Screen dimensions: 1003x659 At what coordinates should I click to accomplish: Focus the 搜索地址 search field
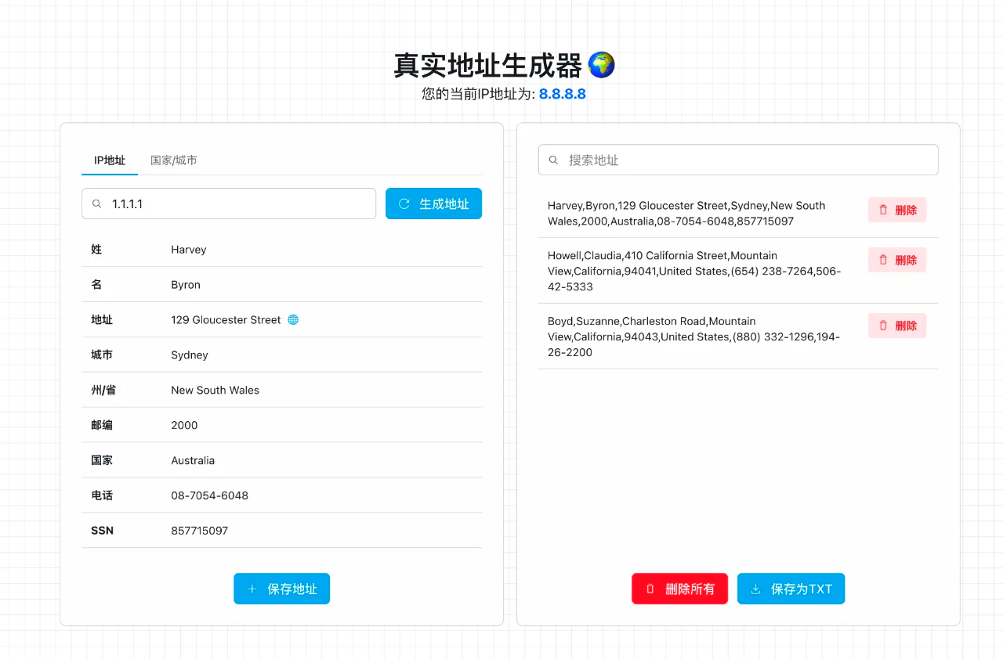tap(738, 160)
